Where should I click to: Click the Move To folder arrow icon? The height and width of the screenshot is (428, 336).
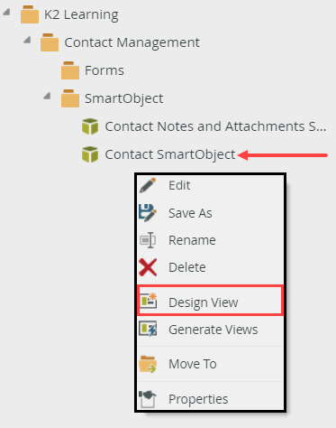[x=148, y=364]
